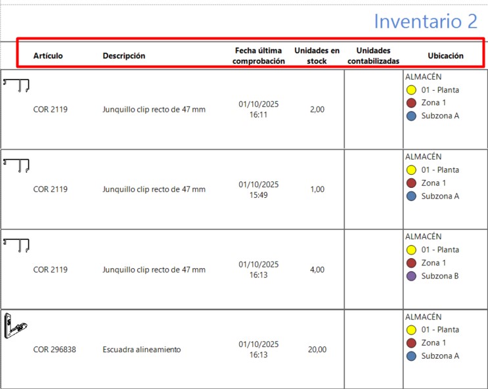Image resolution: width=488 pixels, height=389 pixels.
Task: Select the date 01/10/2025 16:11
Action: (x=258, y=109)
